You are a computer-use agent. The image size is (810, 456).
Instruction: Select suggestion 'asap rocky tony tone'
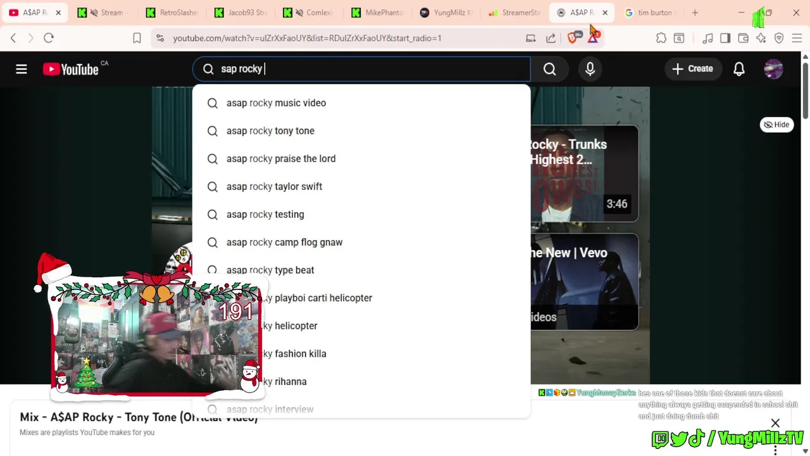pyautogui.click(x=361, y=130)
